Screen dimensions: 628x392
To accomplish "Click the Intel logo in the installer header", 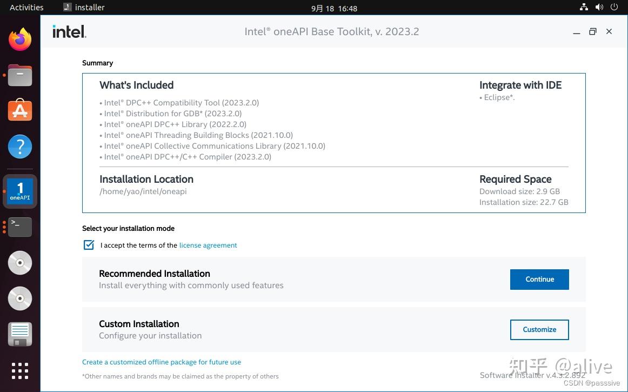I will click(x=69, y=31).
